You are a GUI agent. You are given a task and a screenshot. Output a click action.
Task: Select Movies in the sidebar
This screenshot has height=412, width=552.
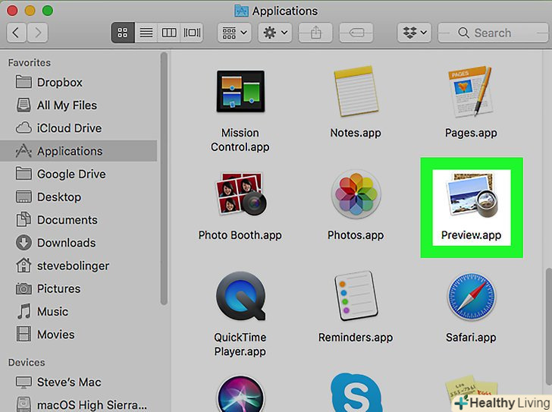79,334
